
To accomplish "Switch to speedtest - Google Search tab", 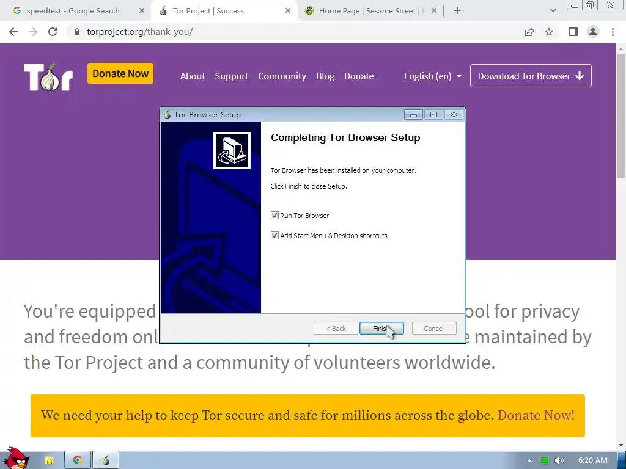I will pyautogui.click(x=73, y=11).
